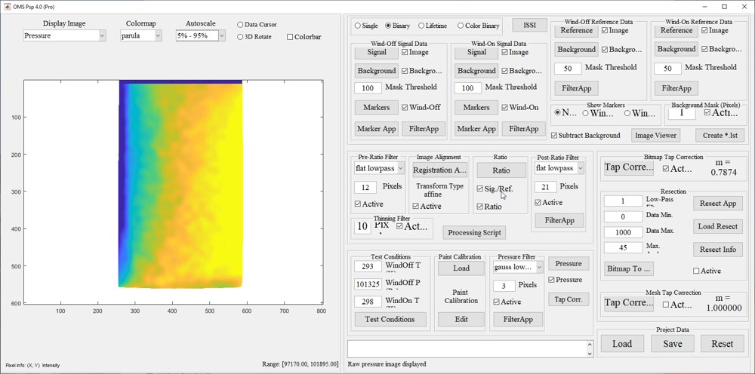Open the Processing Script
Image resolution: width=755 pixels, height=374 pixels.
point(474,233)
